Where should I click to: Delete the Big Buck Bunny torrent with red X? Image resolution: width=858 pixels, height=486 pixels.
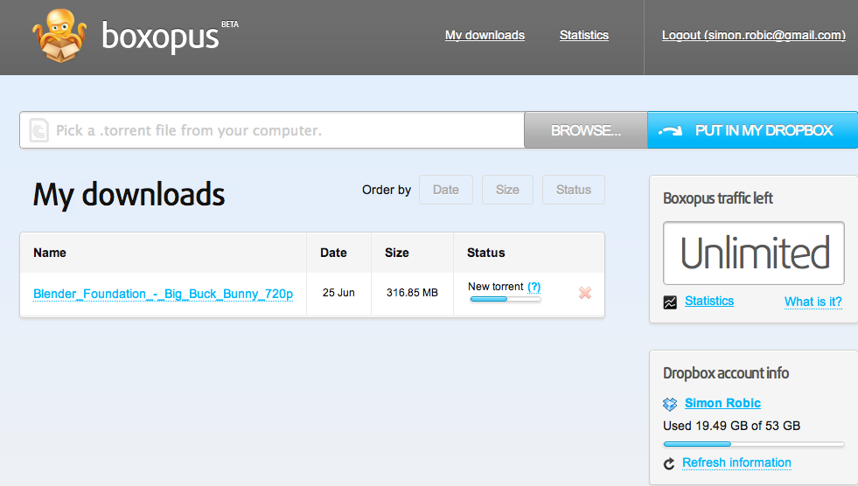(x=585, y=293)
